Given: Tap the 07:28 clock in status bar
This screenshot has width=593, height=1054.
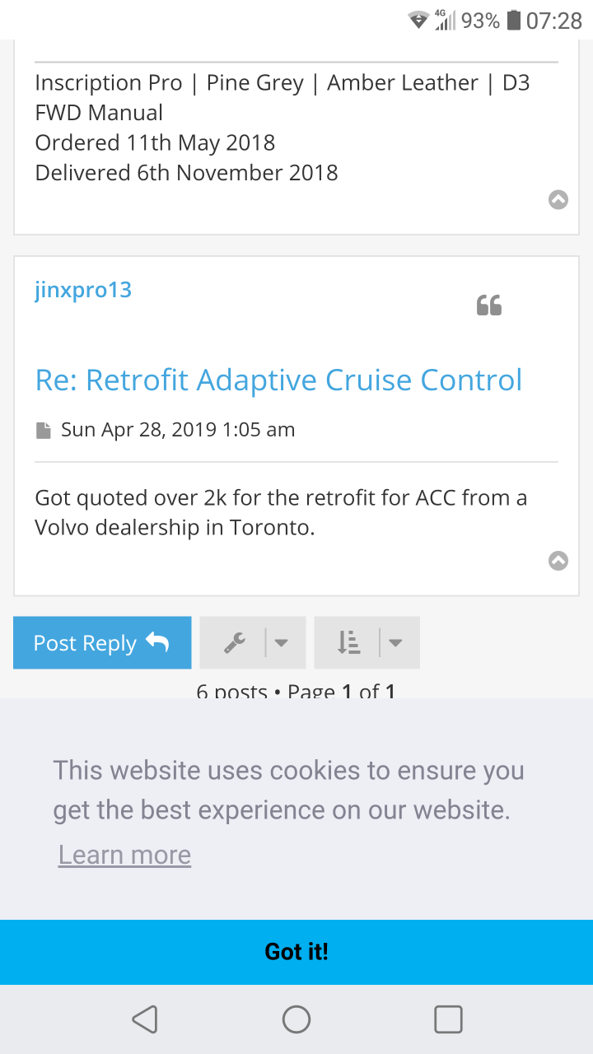Looking at the screenshot, I should pyautogui.click(x=554, y=21).
